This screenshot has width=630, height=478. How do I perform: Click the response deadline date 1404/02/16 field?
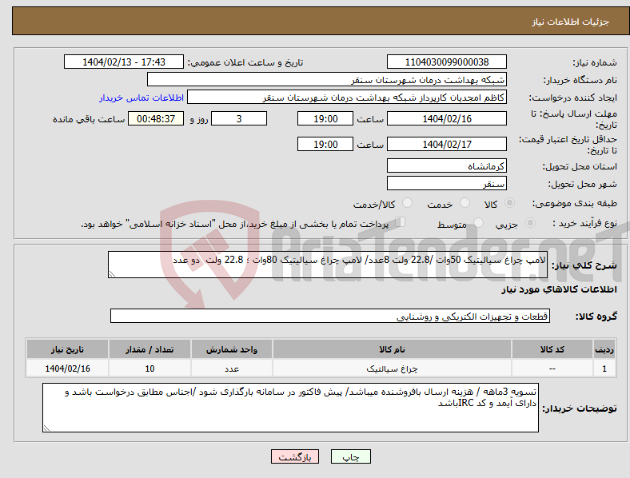(x=447, y=118)
